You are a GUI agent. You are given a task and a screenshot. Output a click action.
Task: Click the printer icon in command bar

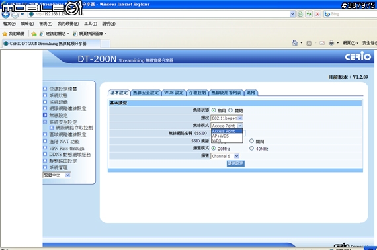pyautogui.click(x=331, y=43)
